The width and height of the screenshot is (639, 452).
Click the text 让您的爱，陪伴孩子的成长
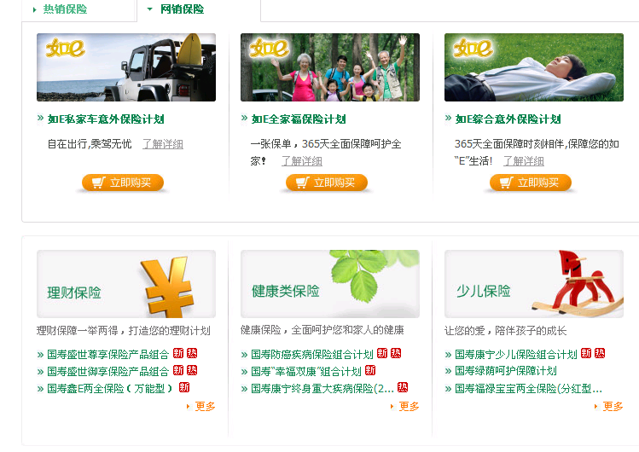505,331
